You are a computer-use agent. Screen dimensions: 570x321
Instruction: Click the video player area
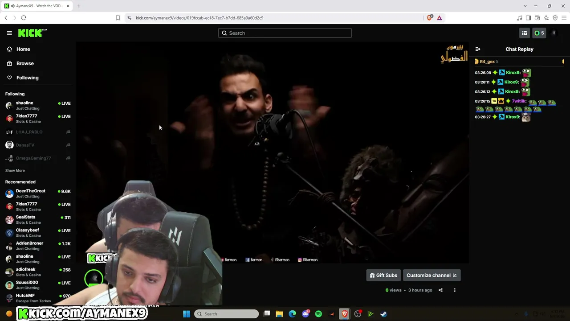(272, 153)
